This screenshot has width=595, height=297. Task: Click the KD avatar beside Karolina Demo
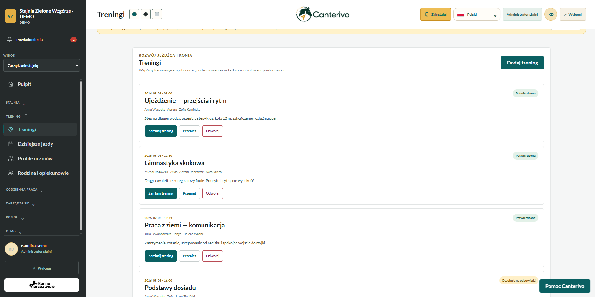pyautogui.click(x=11, y=249)
